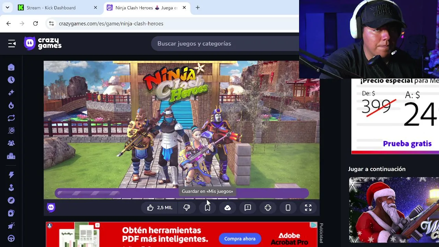Click the cloud save icon under the game
This screenshot has height=247, width=439.
[x=227, y=208]
